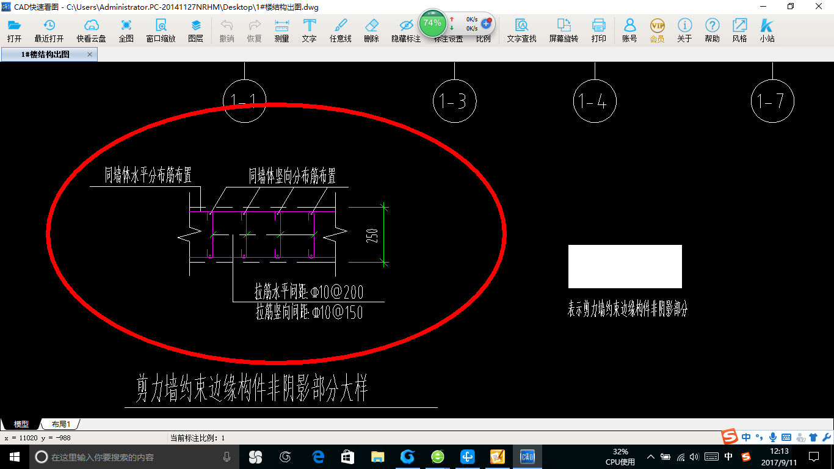This screenshot has width=834, height=469.
Task: Open Sogou soft keyboard
Action: 786,437
